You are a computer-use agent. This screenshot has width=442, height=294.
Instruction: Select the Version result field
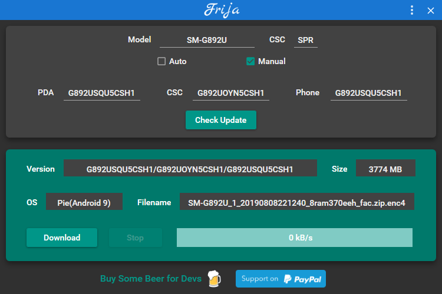click(190, 169)
